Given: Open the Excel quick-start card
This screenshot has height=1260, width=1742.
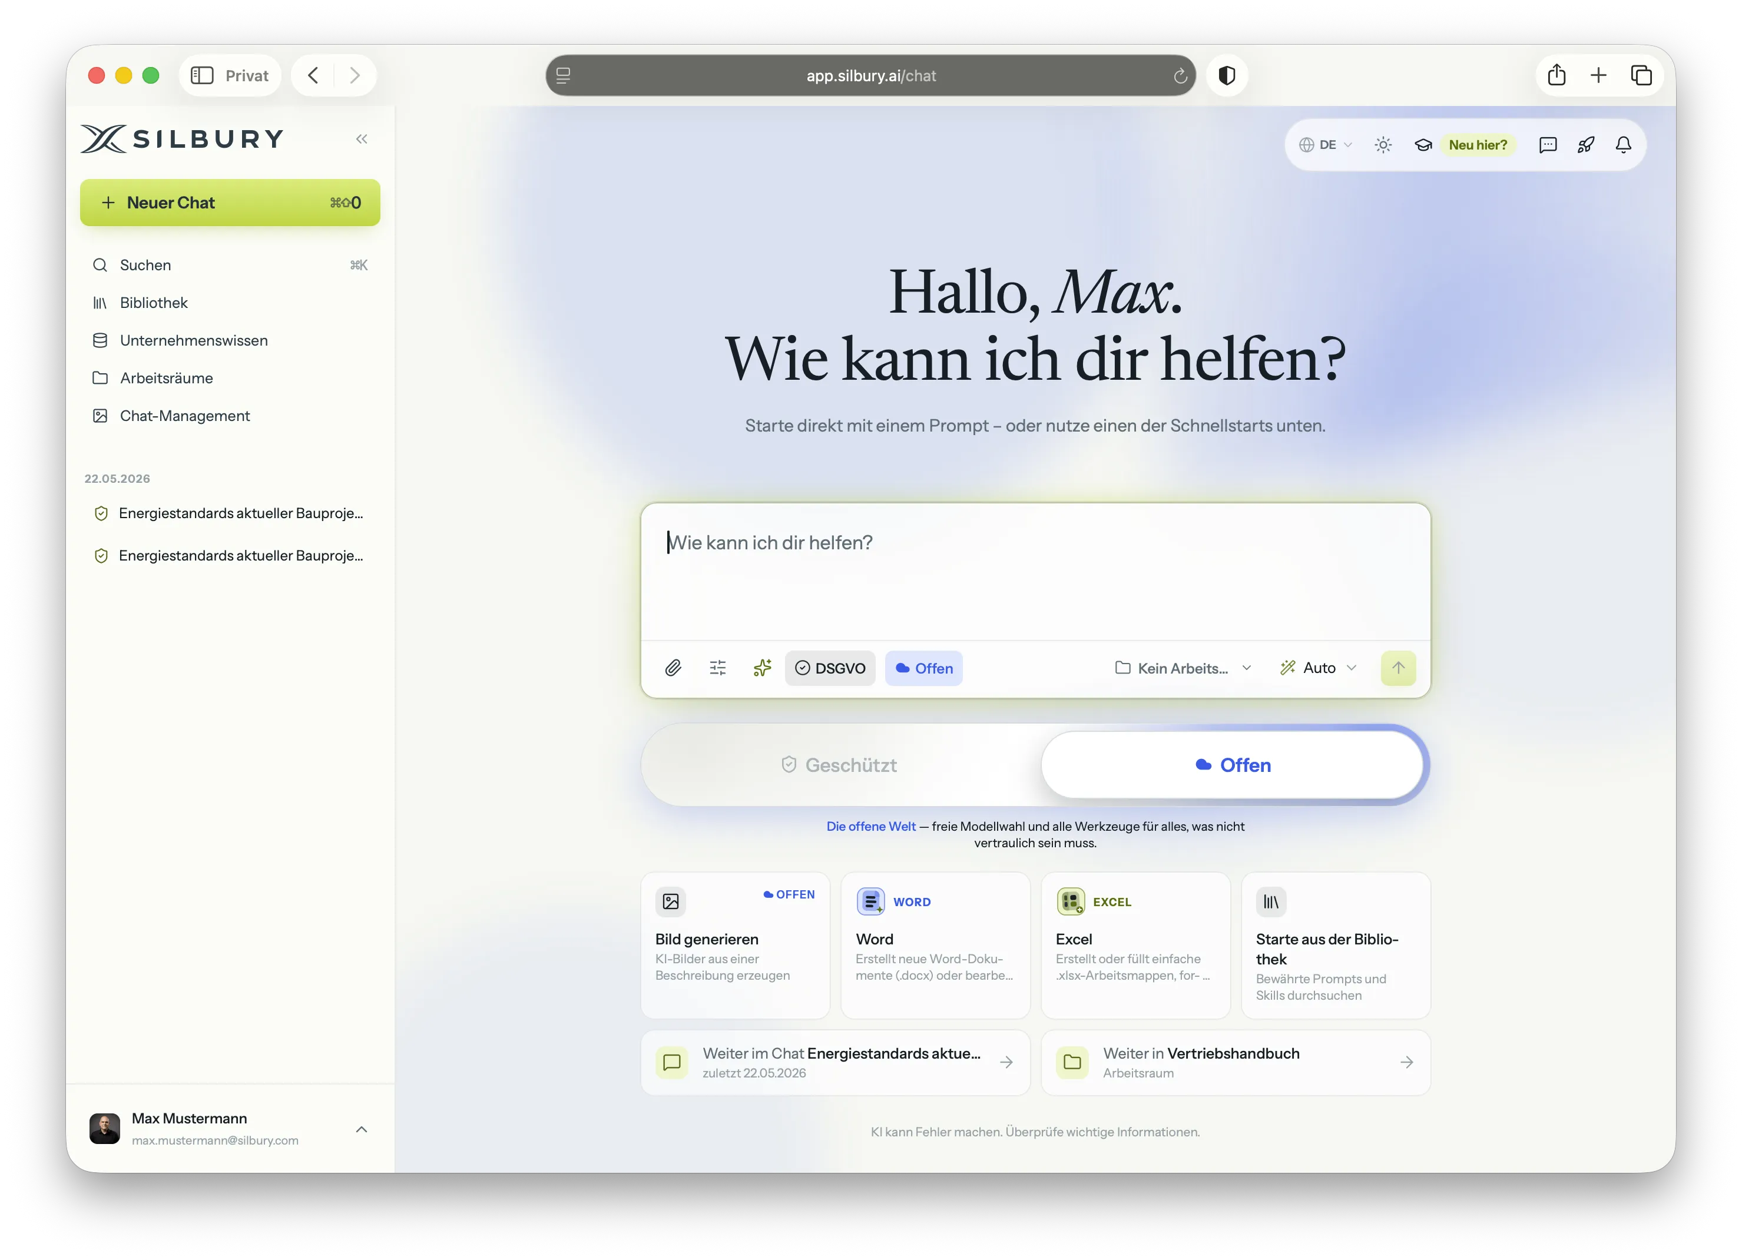Looking at the screenshot, I should pos(1135,944).
